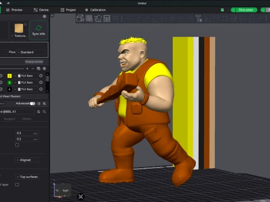Tick the checkbox below the 0.2 fields
Screen dimensions: 270x202
tap(17, 145)
